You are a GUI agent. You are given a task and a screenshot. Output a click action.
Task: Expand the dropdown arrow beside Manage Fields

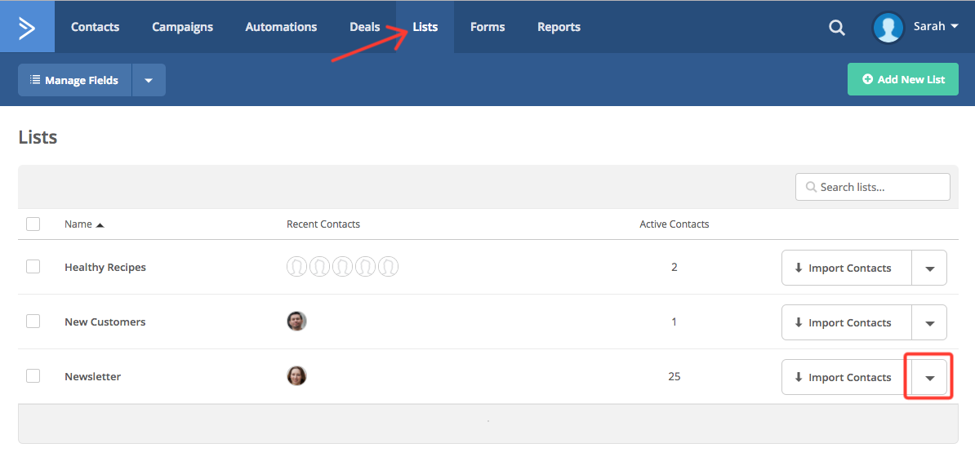[149, 80]
